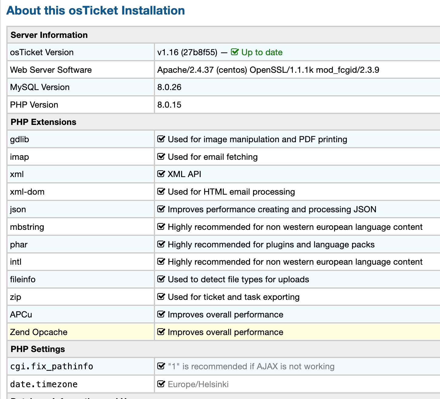Image resolution: width=440 pixels, height=399 pixels.
Task: Click the check icon in the APCu row
Action: [161, 314]
